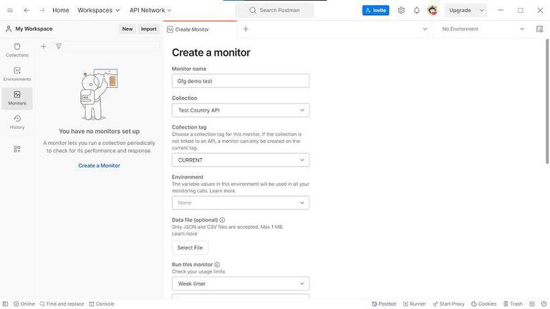Click the Create a Monitor link
The height and width of the screenshot is (309, 550).
[99, 165]
